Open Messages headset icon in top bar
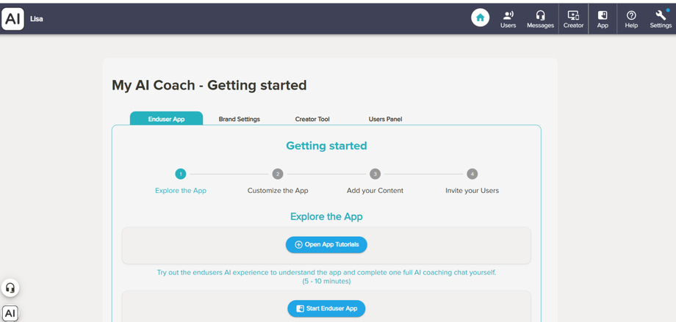 pyautogui.click(x=540, y=19)
